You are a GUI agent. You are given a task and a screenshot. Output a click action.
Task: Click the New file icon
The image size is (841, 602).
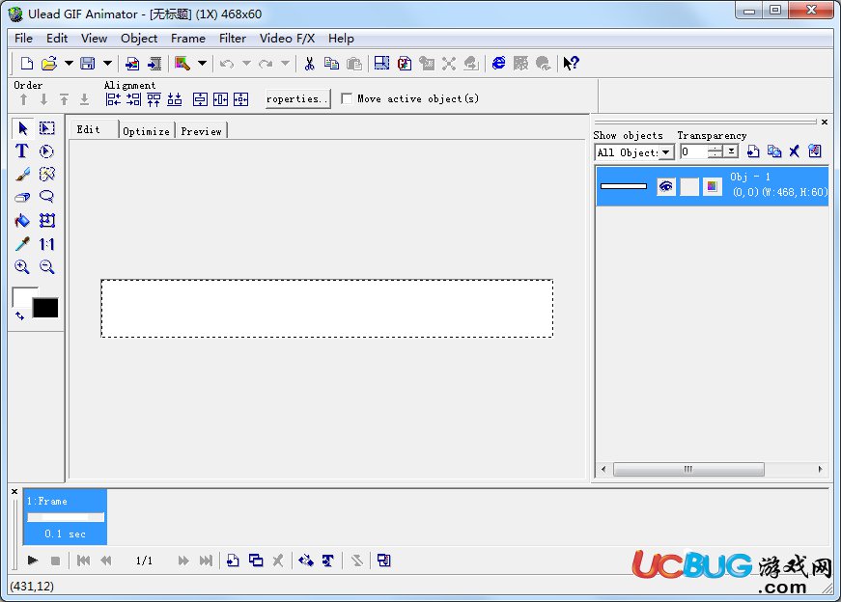27,64
